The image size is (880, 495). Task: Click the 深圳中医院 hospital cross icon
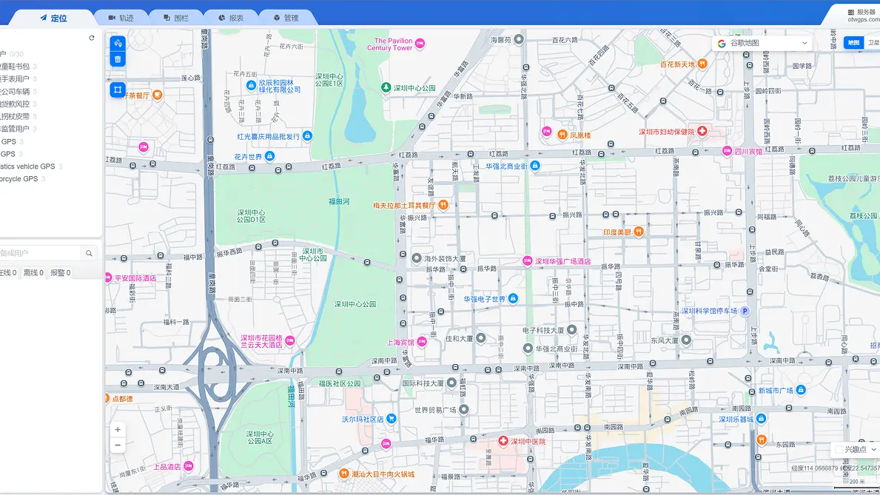(x=503, y=441)
